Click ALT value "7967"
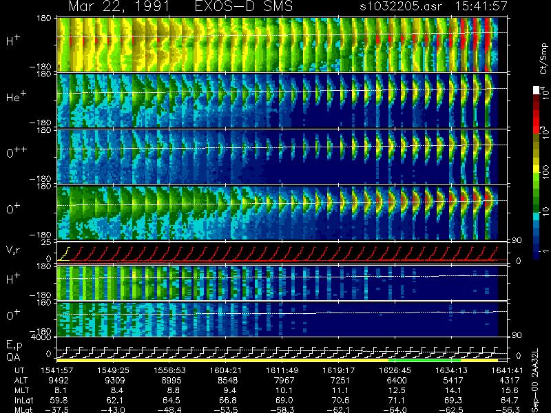 [284, 381]
